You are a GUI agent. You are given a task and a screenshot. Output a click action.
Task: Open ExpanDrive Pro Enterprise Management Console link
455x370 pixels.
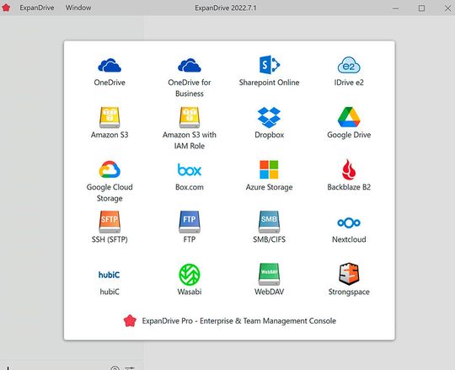coord(230,320)
